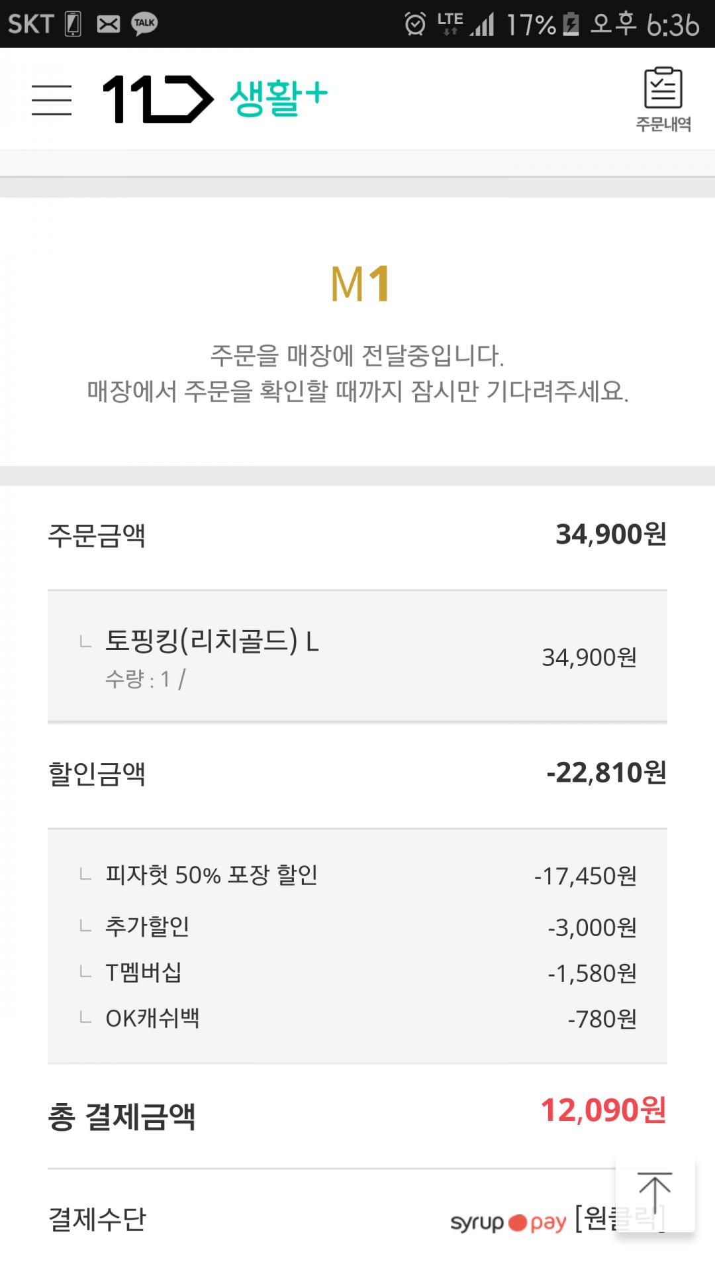This screenshot has width=715, height=1272.
Task: Open 주문내역 order history icon
Action: tap(663, 99)
